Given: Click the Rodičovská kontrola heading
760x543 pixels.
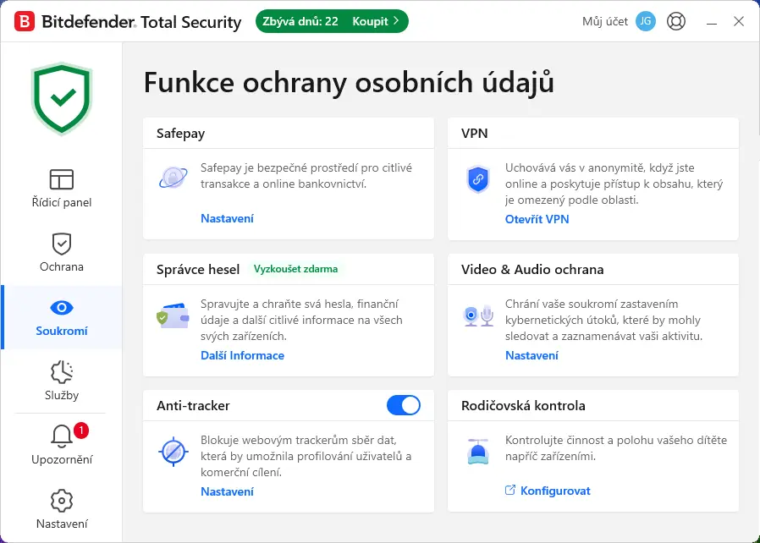Looking at the screenshot, I should 523,405.
